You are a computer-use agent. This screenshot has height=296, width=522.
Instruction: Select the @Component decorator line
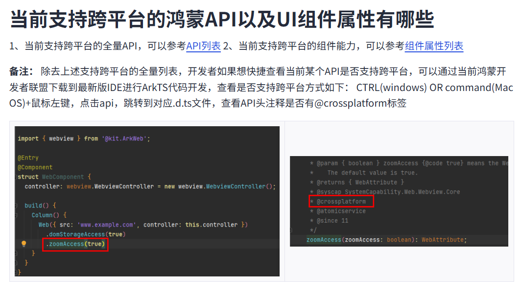point(35,167)
